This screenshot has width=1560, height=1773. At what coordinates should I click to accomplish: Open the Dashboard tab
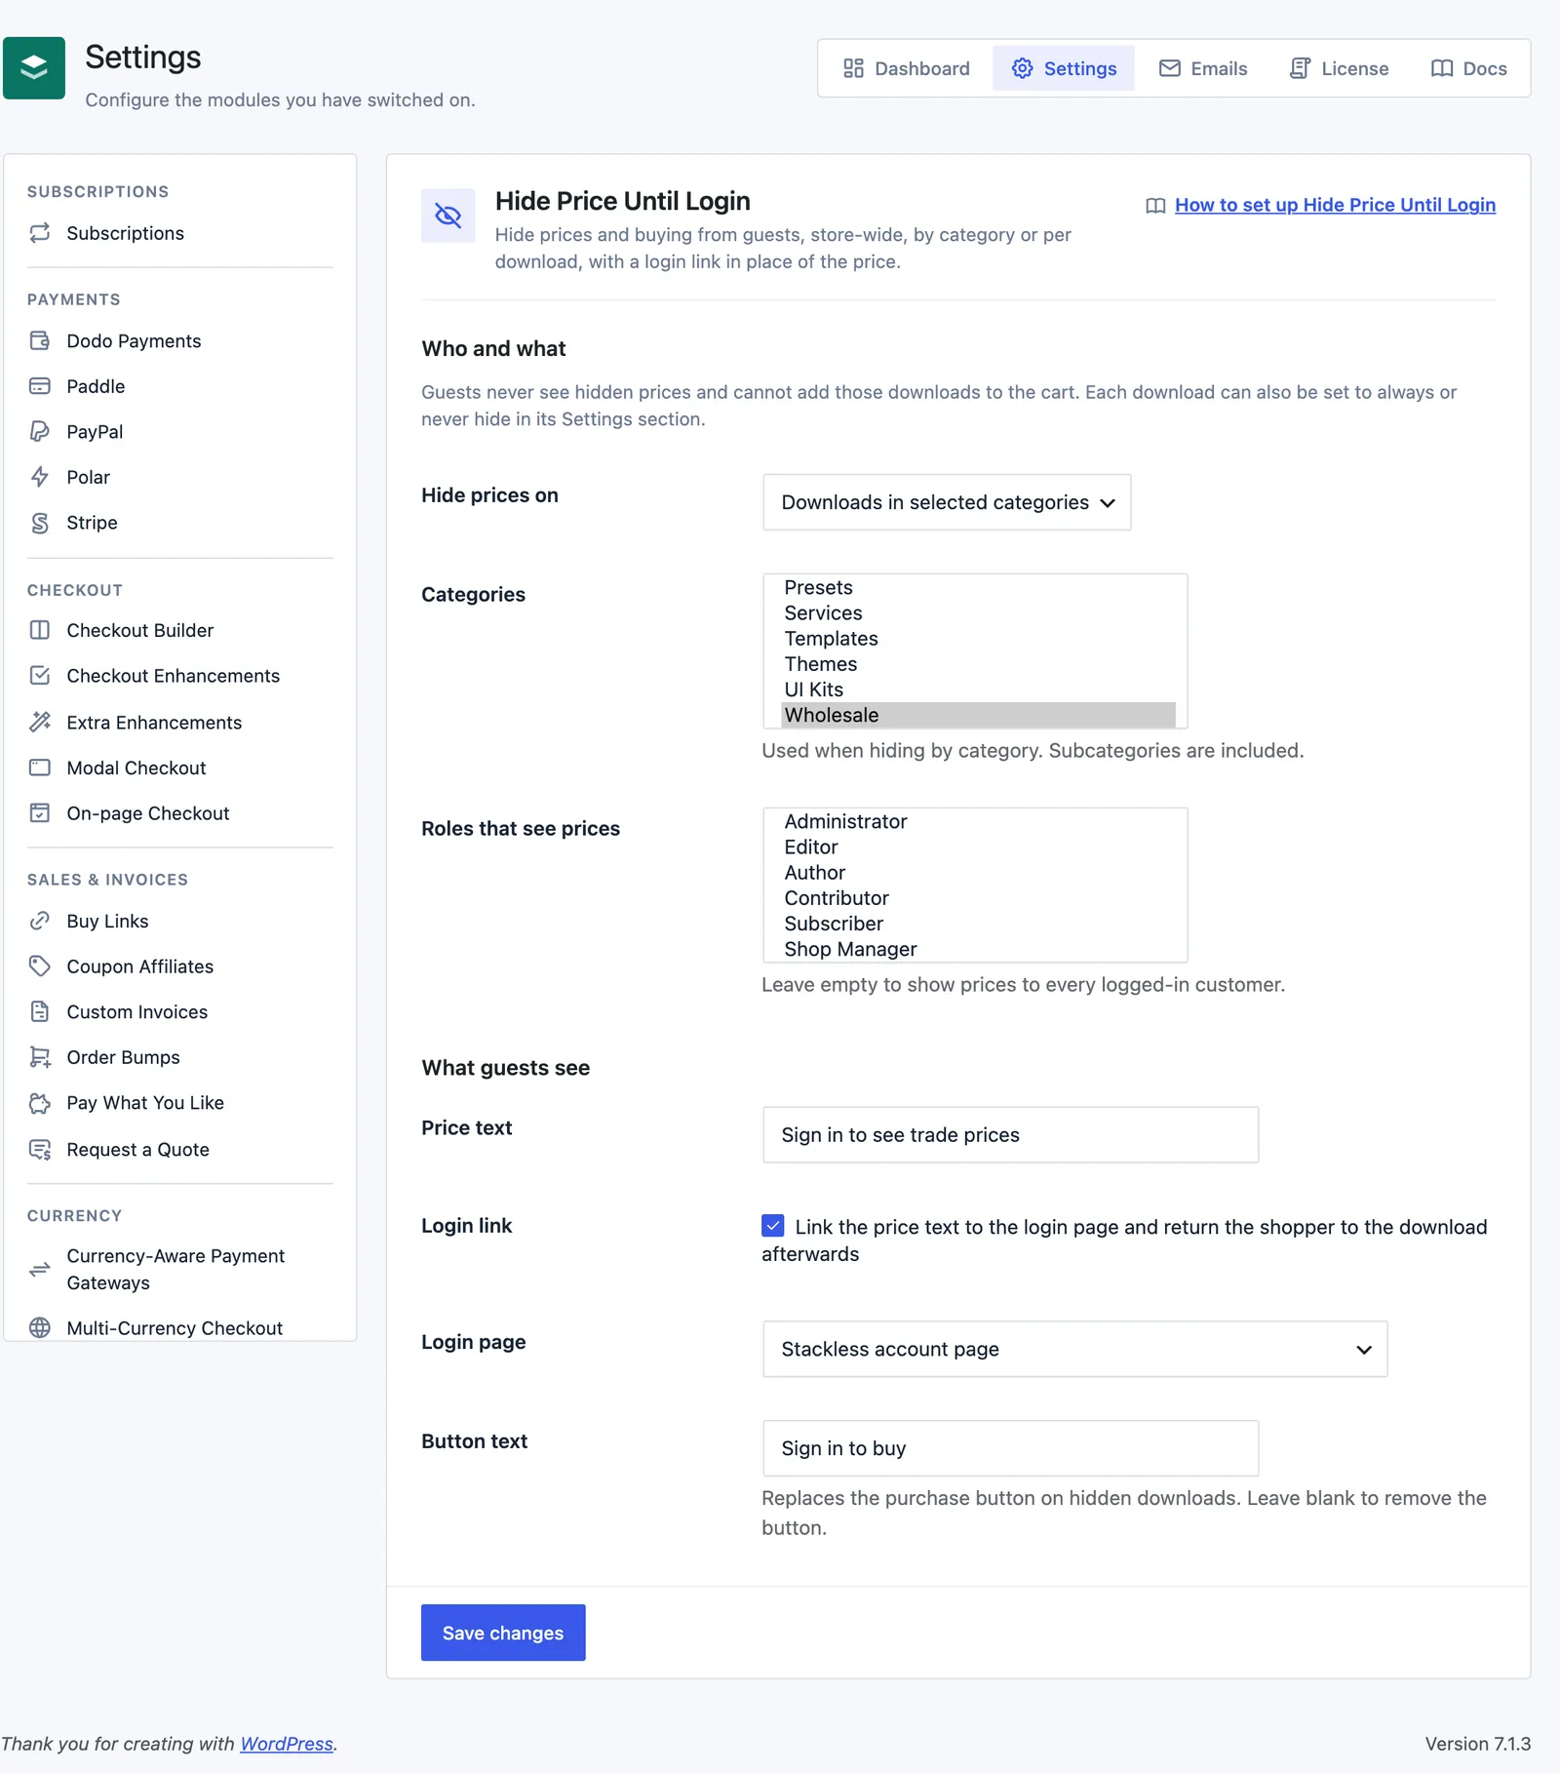pos(907,68)
